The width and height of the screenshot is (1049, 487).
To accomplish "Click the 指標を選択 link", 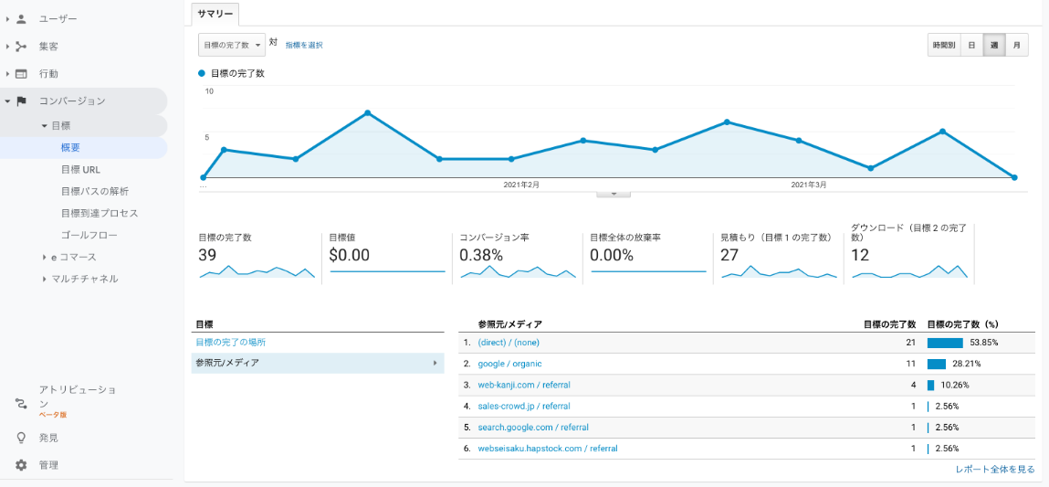I will (x=303, y=45).
